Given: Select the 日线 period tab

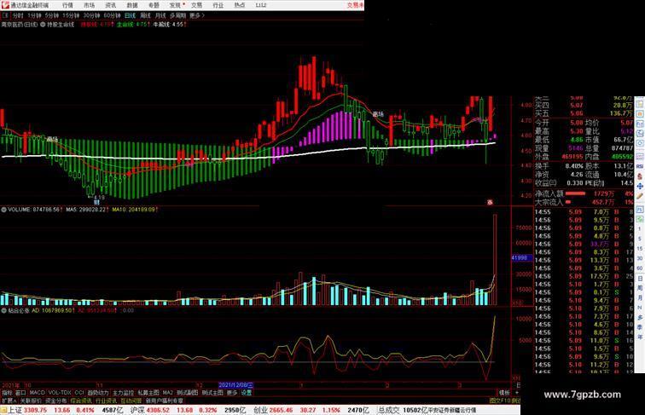Looking at the screenshot, I should click(x=130, y=15).
